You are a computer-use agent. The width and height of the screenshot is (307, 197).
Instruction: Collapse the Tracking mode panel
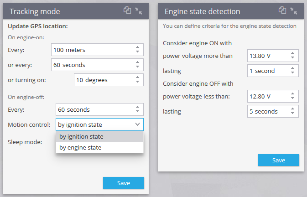point(139,11)
